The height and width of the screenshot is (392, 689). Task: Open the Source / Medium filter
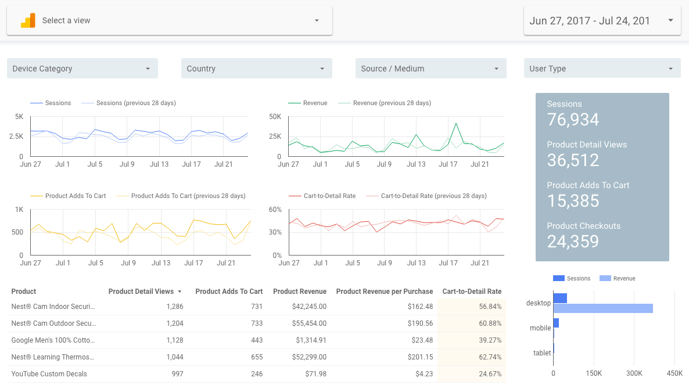click(x=430, y=69)
